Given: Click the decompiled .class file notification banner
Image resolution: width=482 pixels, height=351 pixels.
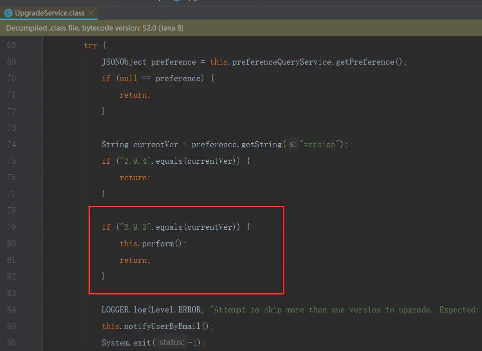Looking at the screenshot, I should [x=95, y=28].
